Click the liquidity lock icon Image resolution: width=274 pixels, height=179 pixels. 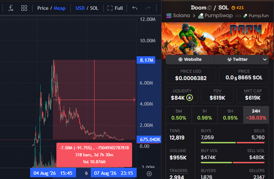(x=190, y=97)
